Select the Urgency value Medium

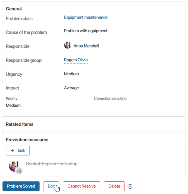click(71, 74)
